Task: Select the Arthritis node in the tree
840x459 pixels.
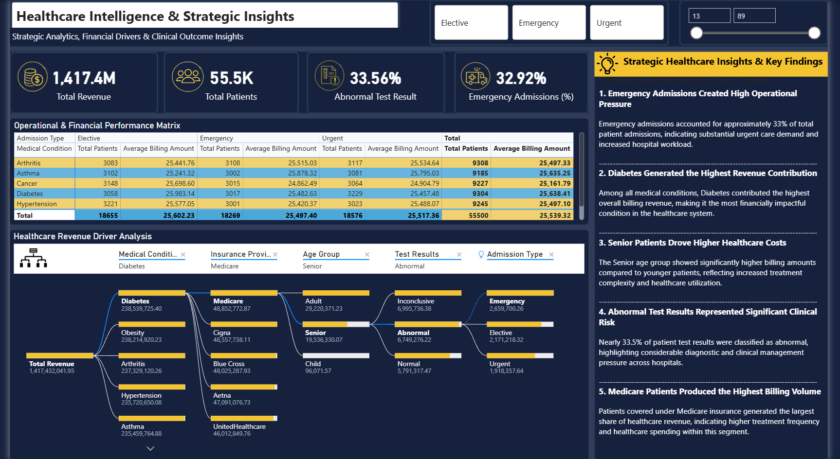Action: pyautogui.click(x=152, y=364)
